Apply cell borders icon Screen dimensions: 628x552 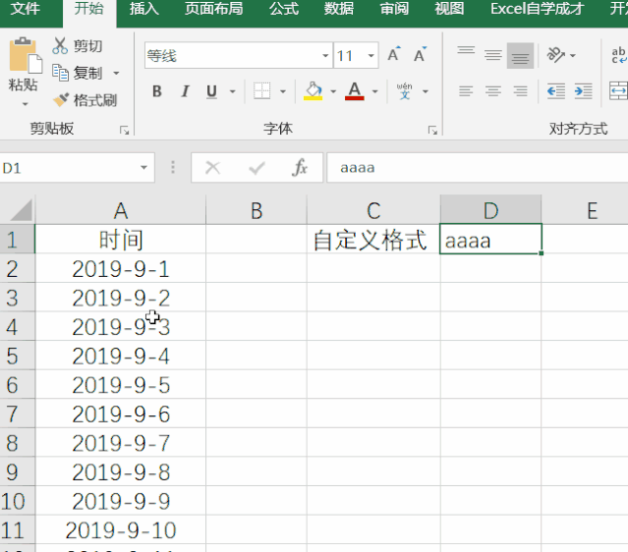pos(262,91)
